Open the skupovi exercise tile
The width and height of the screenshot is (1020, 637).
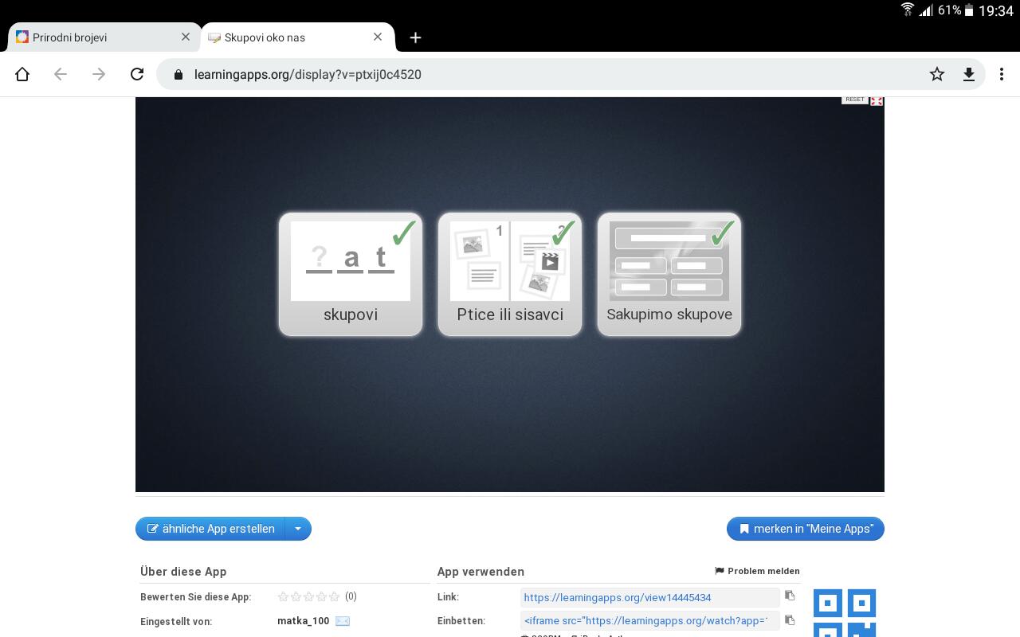tap(351, 274)
